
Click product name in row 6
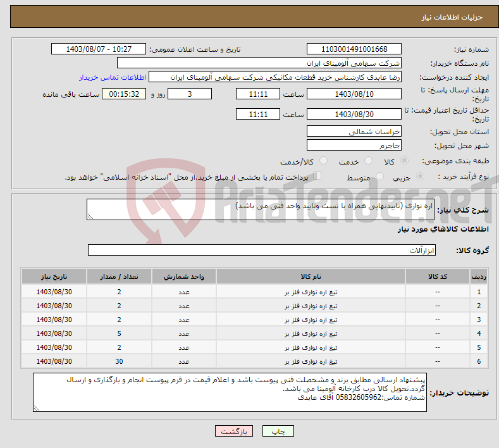click(x=311, y=361)
